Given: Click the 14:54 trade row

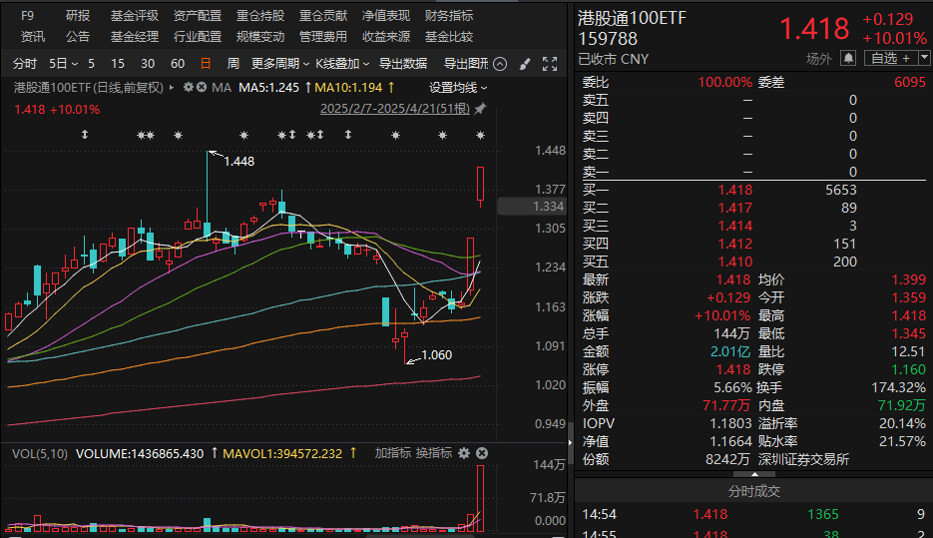Looking at the screenshot, I should coord(754,514).
